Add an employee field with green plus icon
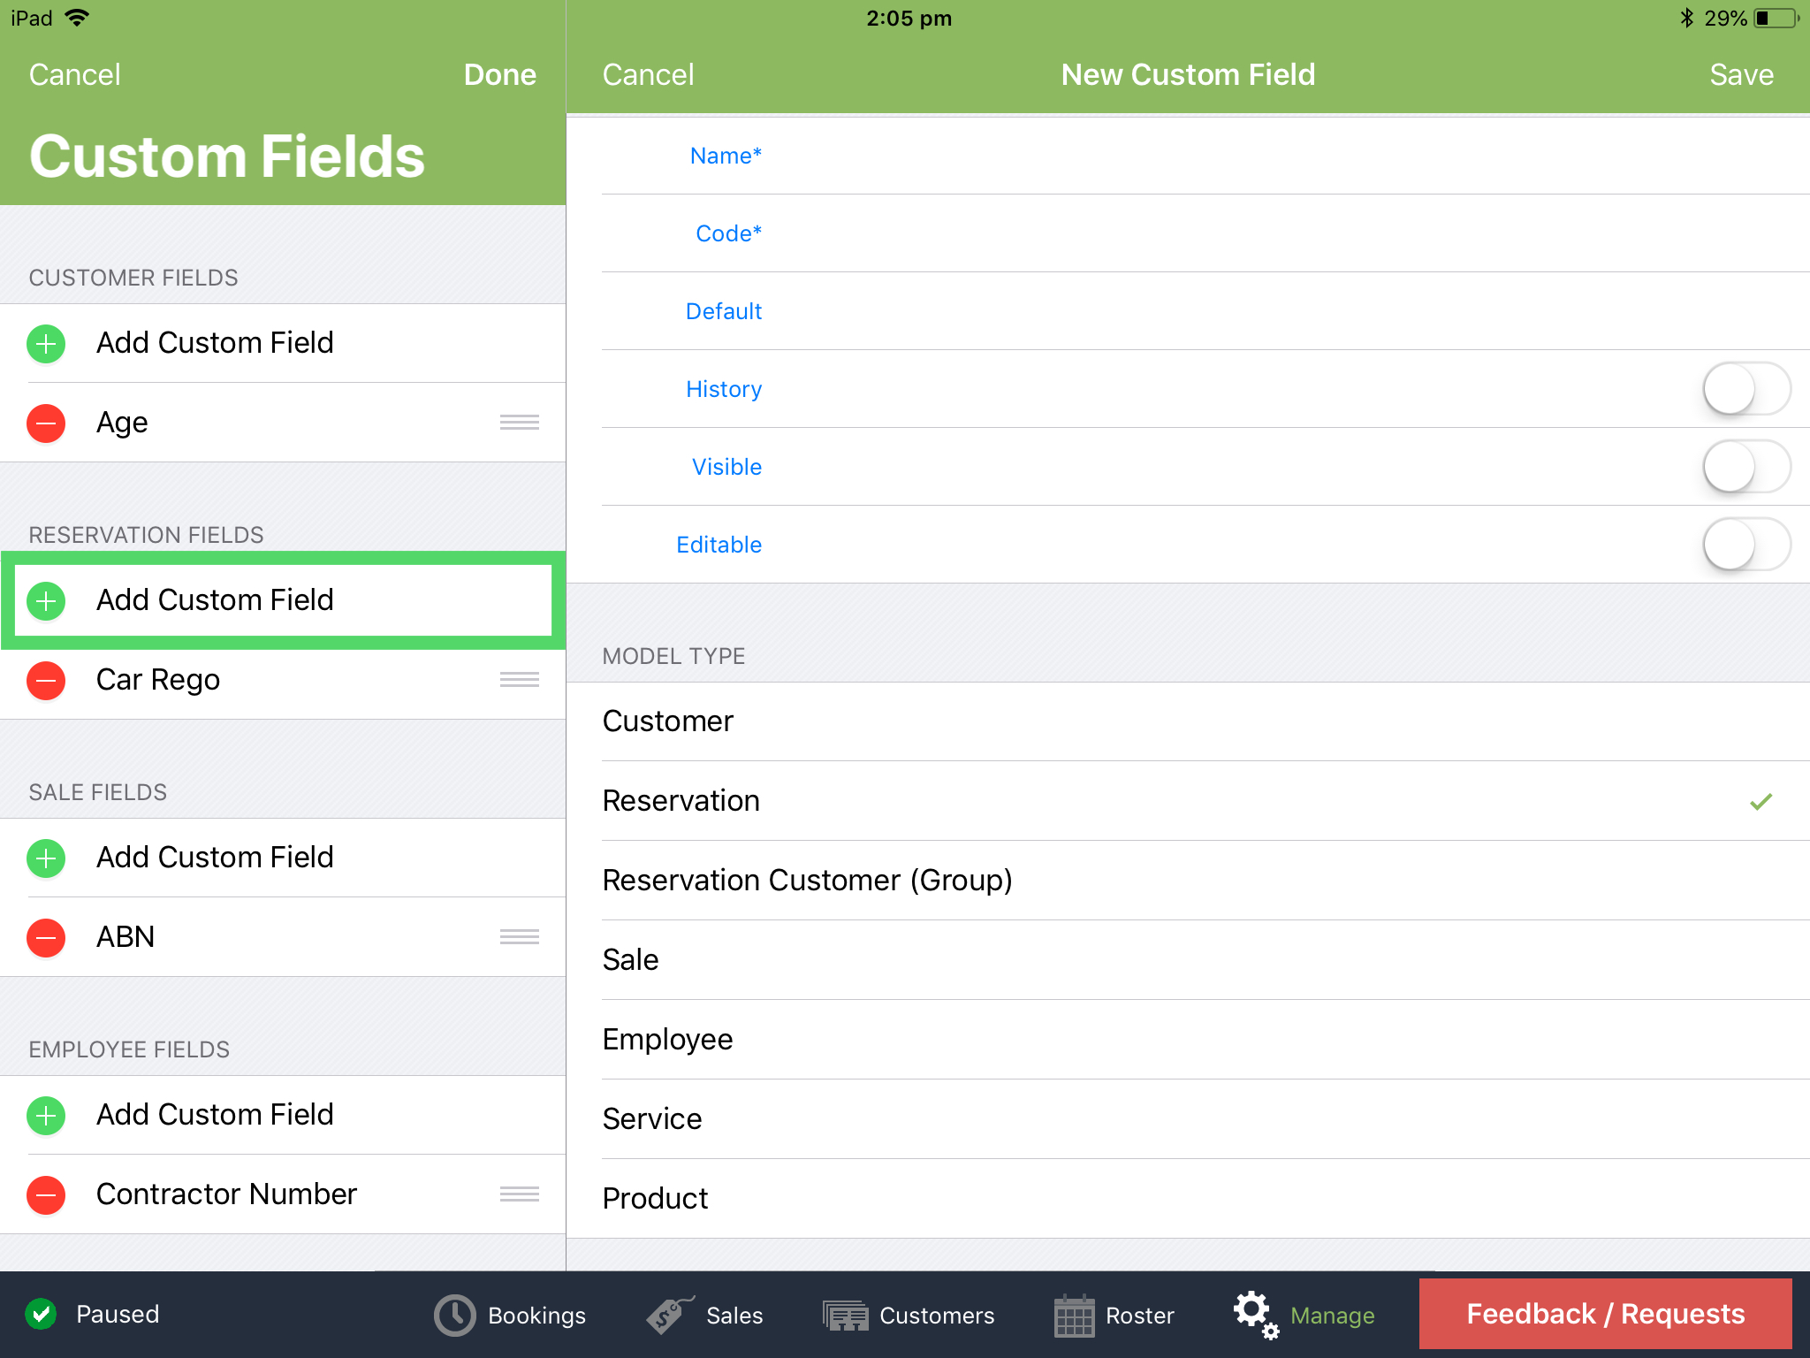Image resolution: width=1810 pixels, height=1358 pixels. (45, 1115)
